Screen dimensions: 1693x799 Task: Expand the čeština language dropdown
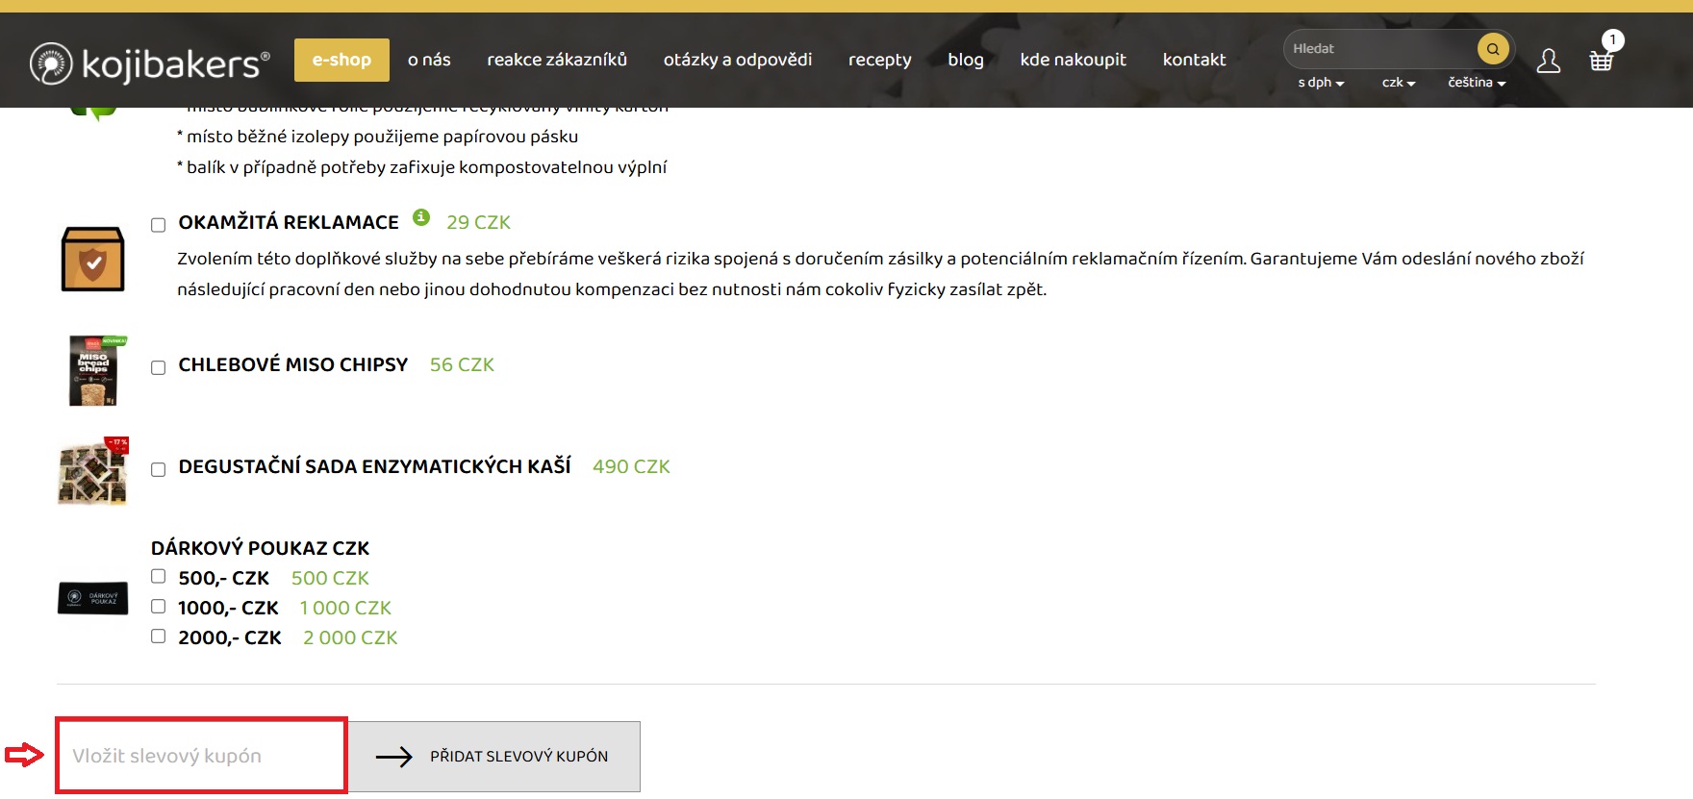pos(1477,83)
